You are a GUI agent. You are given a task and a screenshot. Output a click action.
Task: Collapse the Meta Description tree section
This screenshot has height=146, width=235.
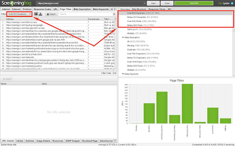pos(123,37)
